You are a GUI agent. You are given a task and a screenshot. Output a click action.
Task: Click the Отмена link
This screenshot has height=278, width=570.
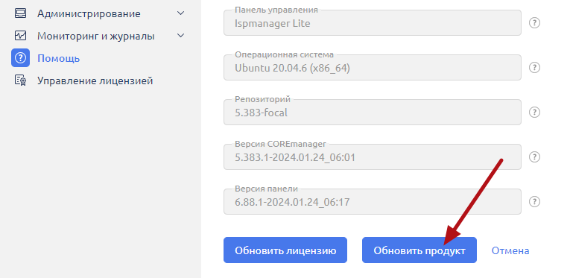click(510, 250)
